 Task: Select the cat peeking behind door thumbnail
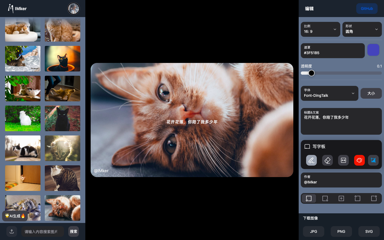pyautogui.click(x=23, y=178)
